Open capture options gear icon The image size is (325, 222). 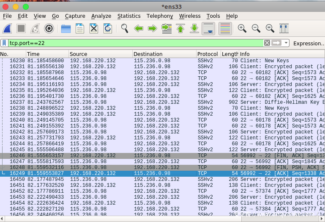click(x=49, y=29)
